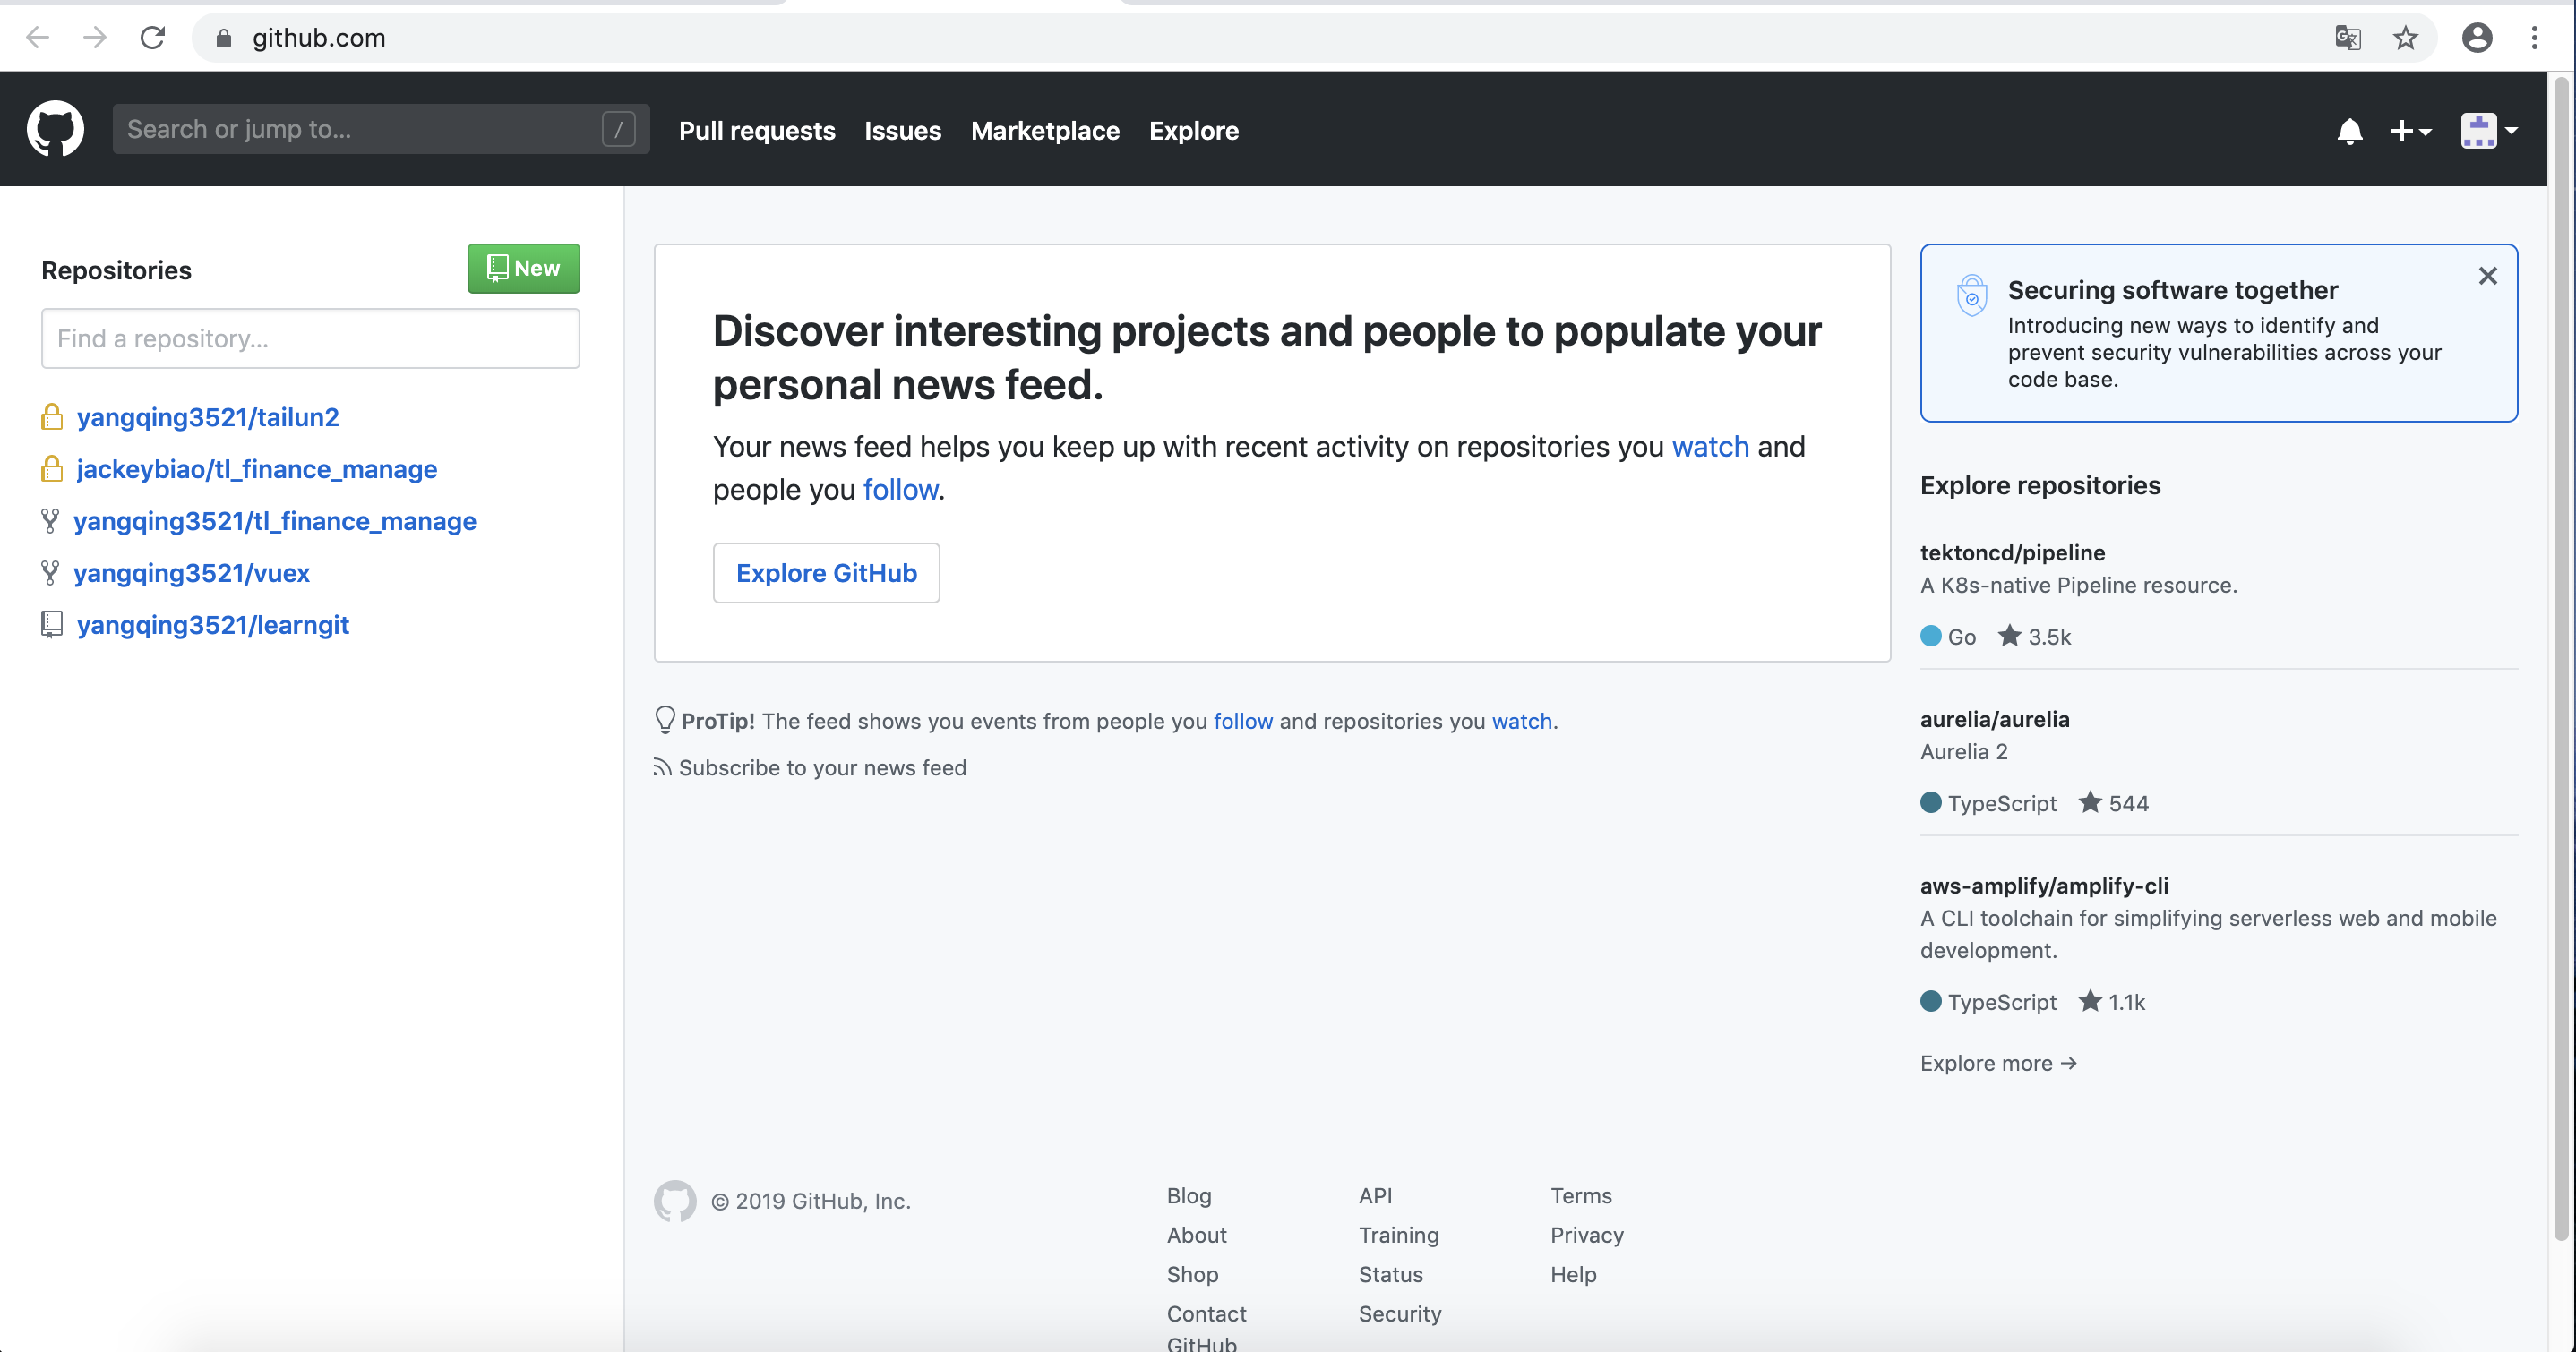The width and height of the screenshot is (2576, 1352).
Task: Open the tektoncd/pipeline repository link
Action: tap(2012, 552)
